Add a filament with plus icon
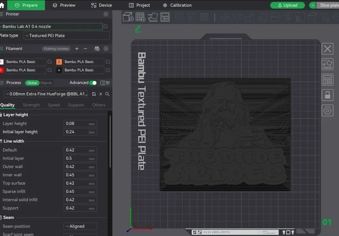Screen dimensions: 339x236 pyautogui.click(x=77, y=49)
